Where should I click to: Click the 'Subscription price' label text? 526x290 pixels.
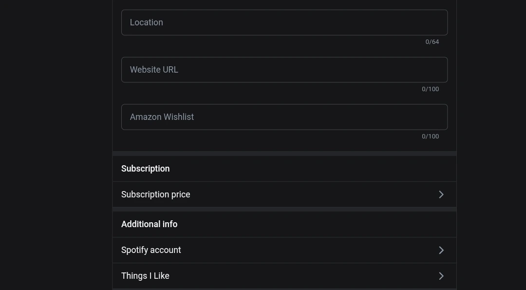[156, 194]
